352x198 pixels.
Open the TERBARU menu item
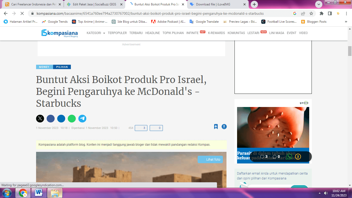pyautogui.click(x=136, y=33)
